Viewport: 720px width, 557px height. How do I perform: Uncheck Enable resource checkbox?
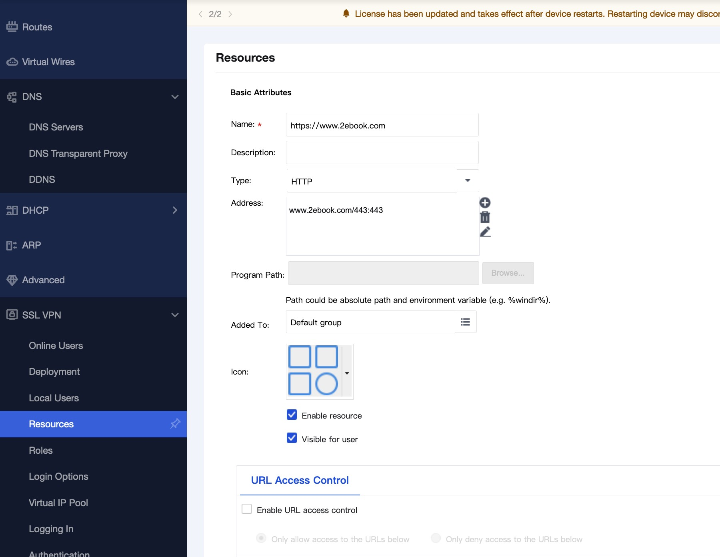tap(292, 415)
